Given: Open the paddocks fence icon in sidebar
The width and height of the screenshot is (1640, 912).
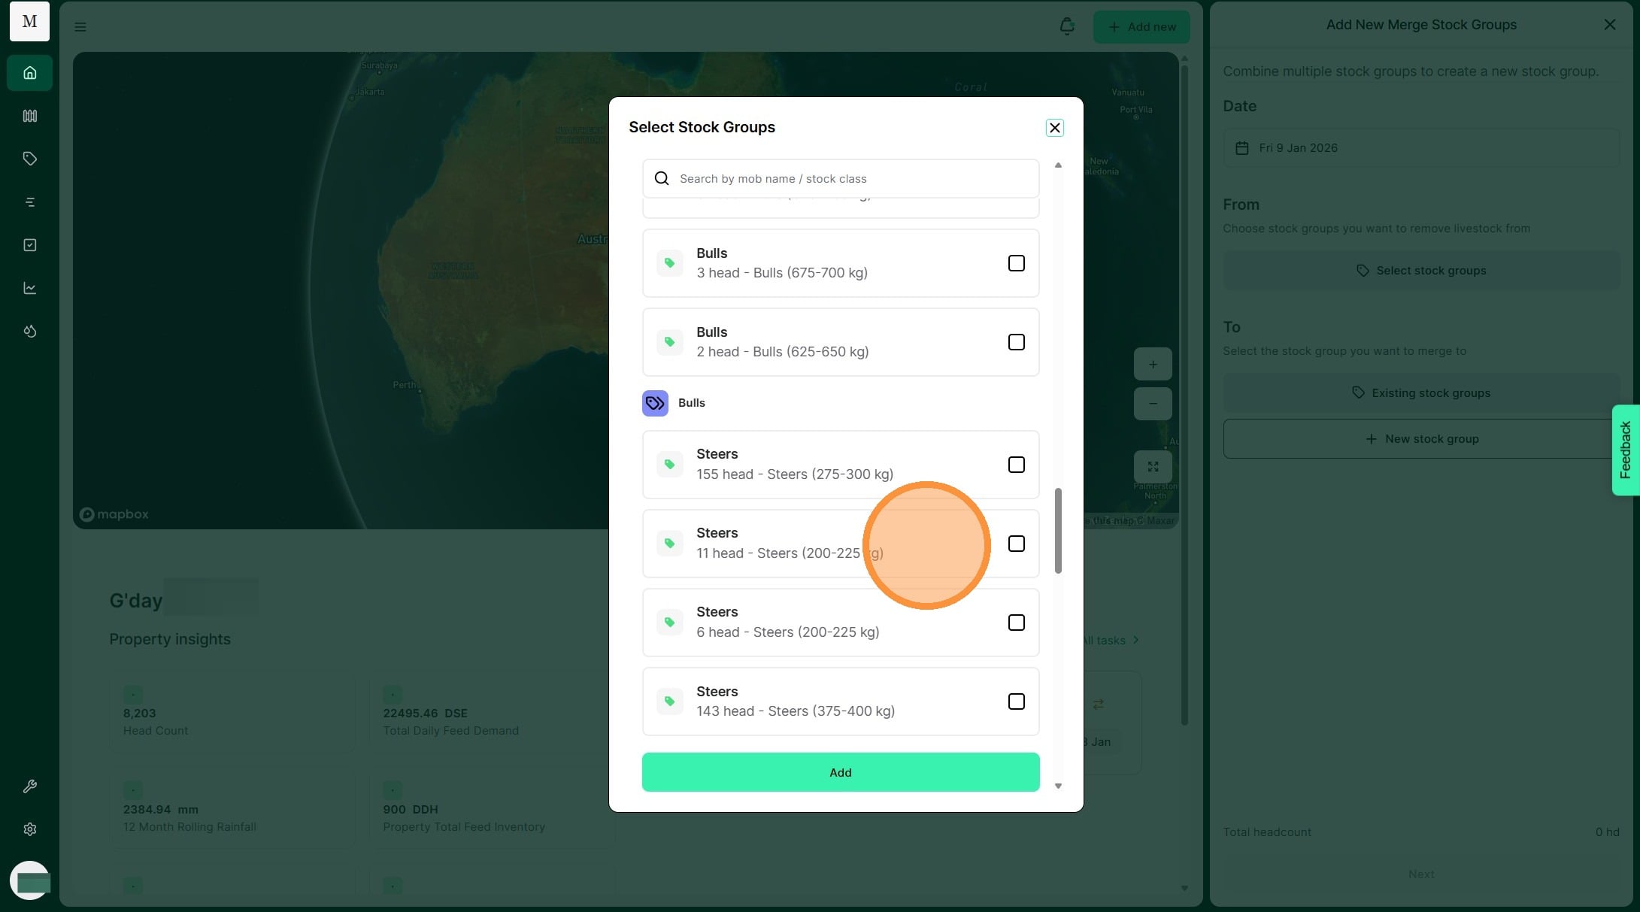Looking at the screenshot, I should click(x=30, y=116).
